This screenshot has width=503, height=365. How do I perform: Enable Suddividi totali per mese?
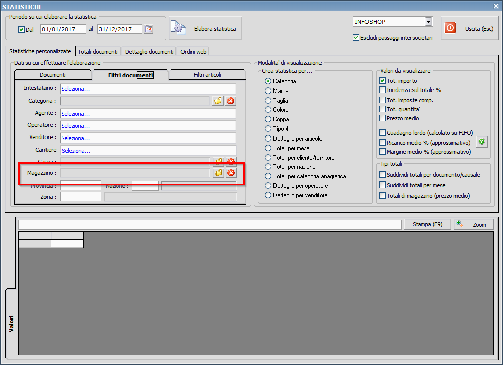tap(382, 185)
